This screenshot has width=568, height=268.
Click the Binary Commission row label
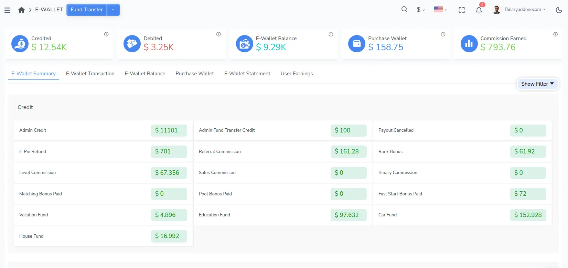398,172
